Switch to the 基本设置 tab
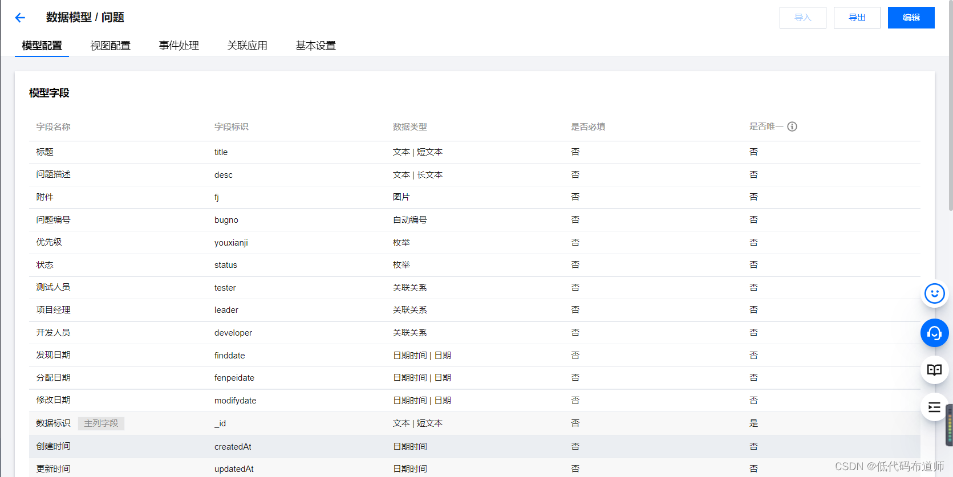This screenshot has width=953, height=477. point(316,46)
